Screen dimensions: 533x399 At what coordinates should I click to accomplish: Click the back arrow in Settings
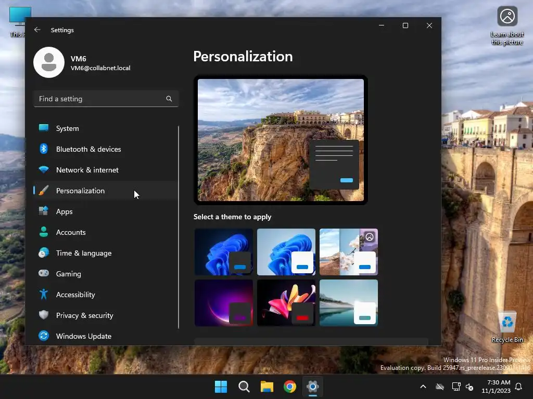pos(37,30)
